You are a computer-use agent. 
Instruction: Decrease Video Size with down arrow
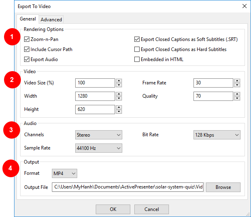pos(119,85)
